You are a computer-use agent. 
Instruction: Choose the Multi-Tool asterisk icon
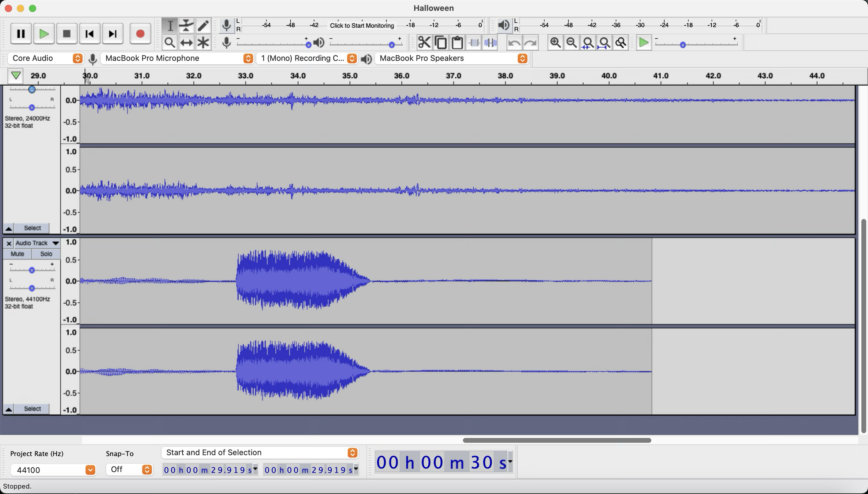click(x=203, y=43)
